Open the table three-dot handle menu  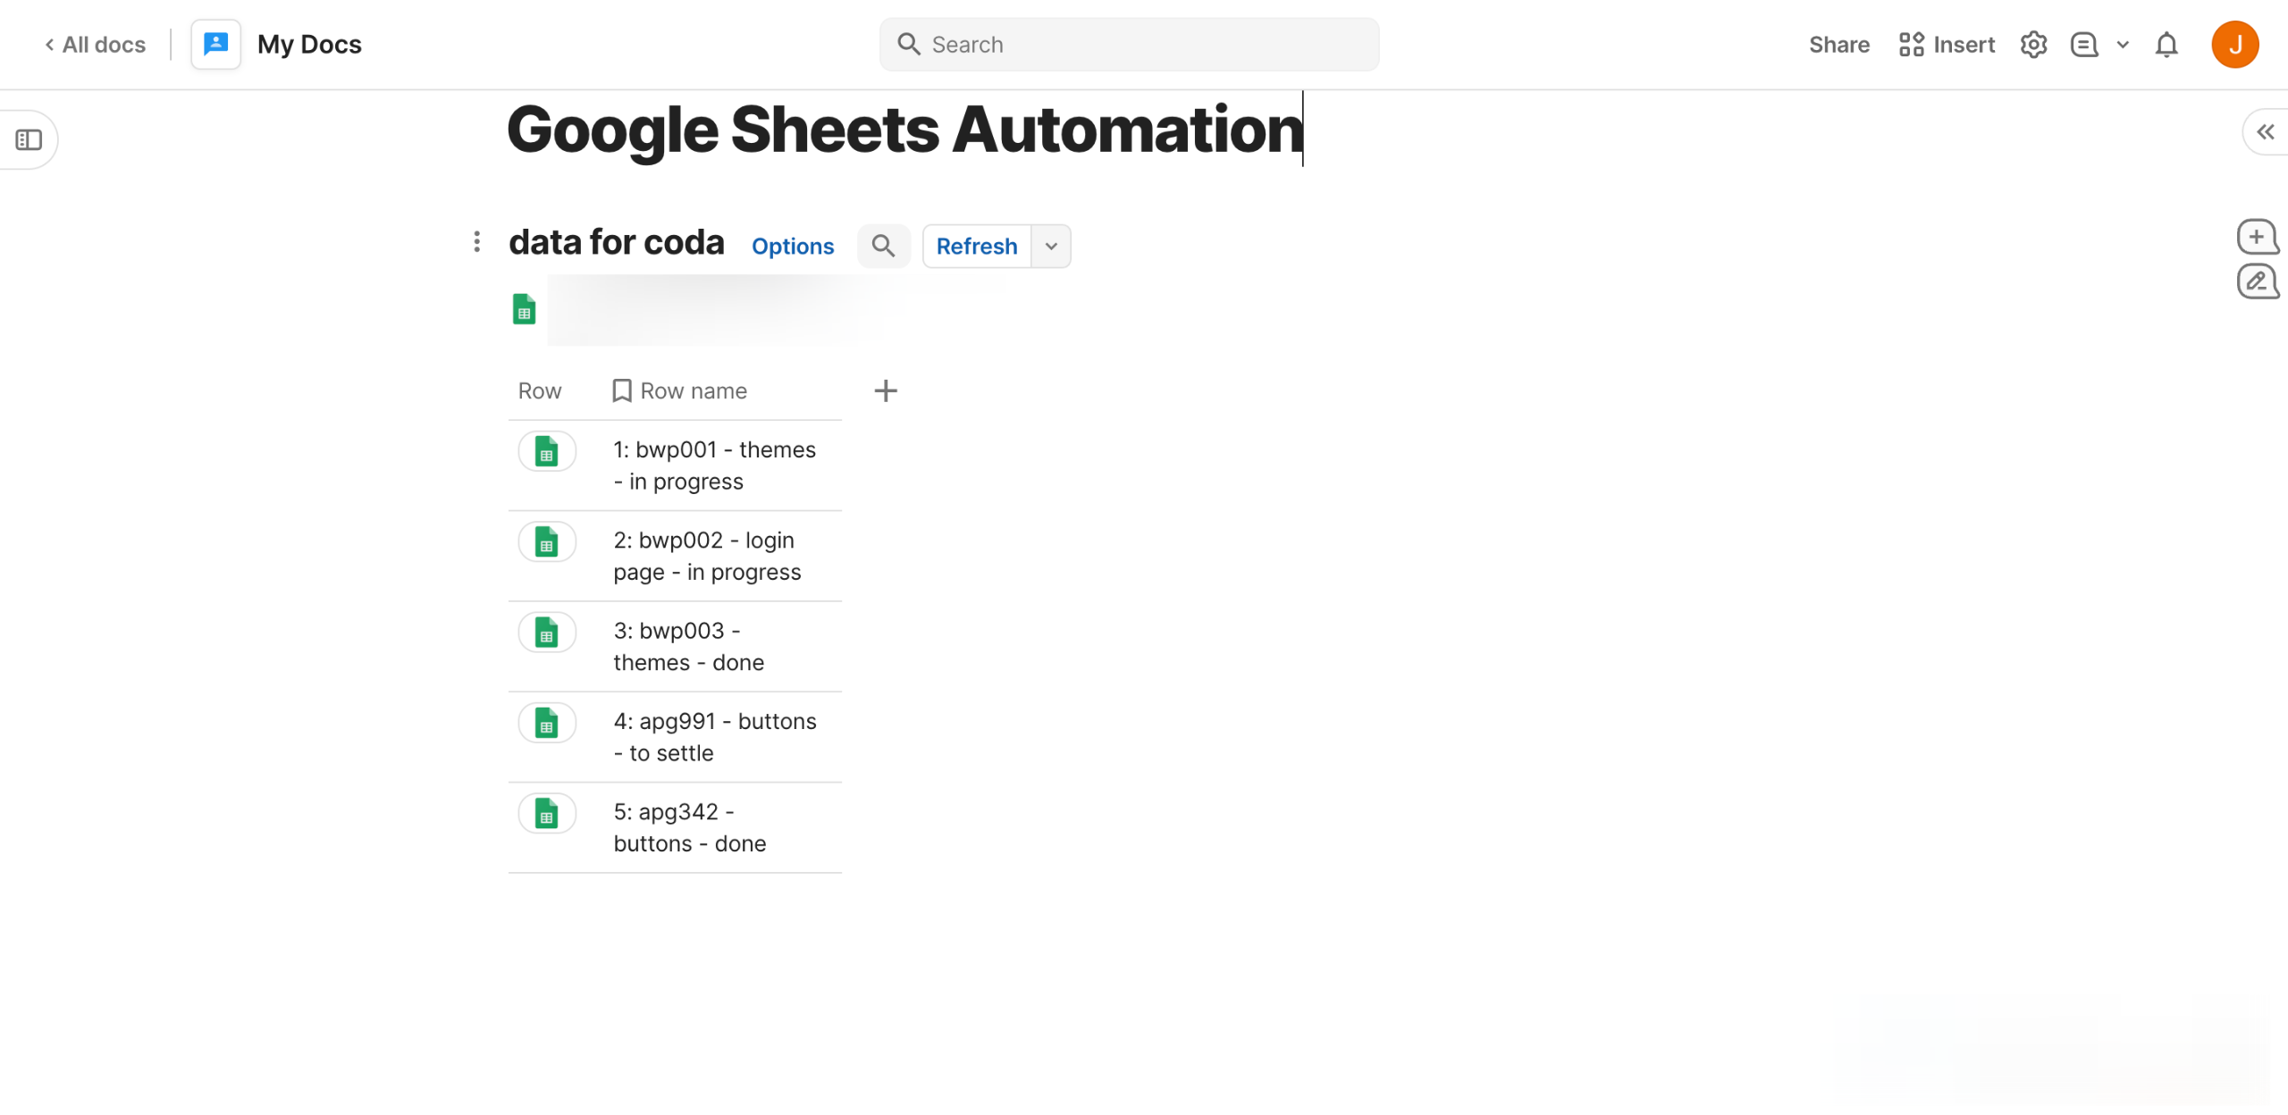coord(476,241)
